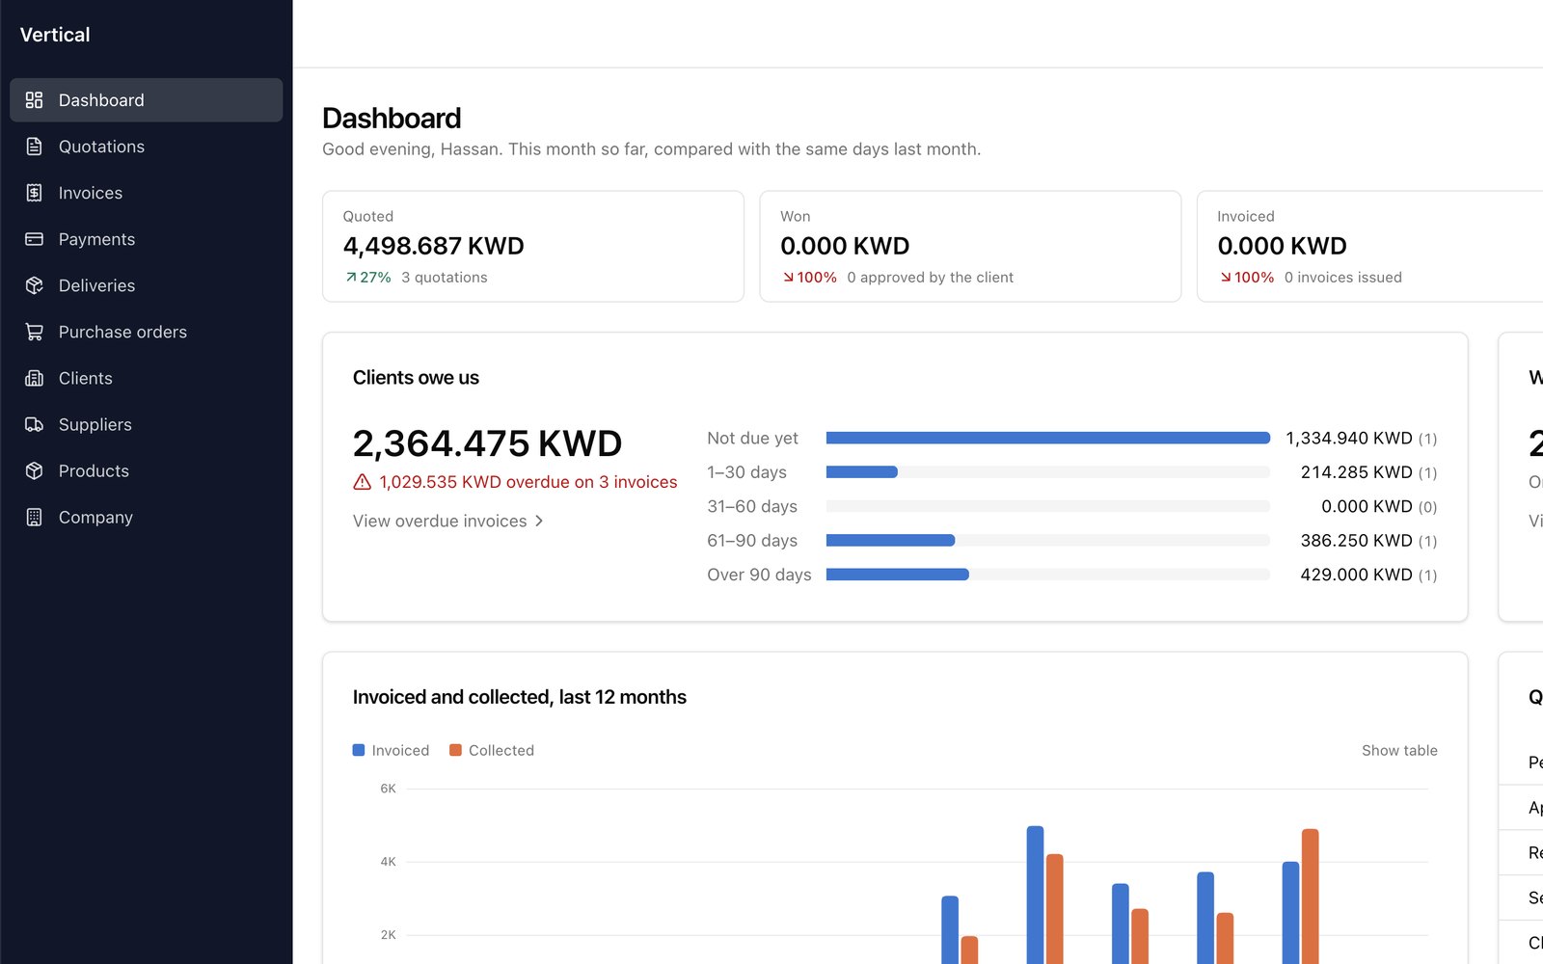Click the Purchase orders cart icon
Screen dimensions: 1543x964
[34, 332]
